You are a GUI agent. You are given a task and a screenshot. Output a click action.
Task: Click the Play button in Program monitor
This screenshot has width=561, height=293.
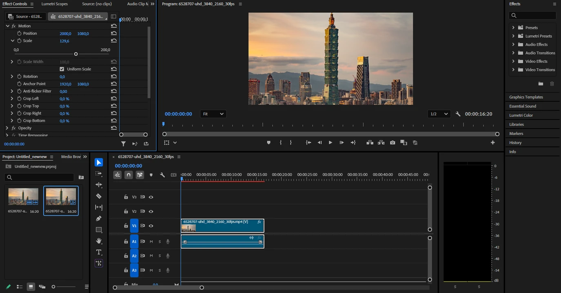point(330,142)
